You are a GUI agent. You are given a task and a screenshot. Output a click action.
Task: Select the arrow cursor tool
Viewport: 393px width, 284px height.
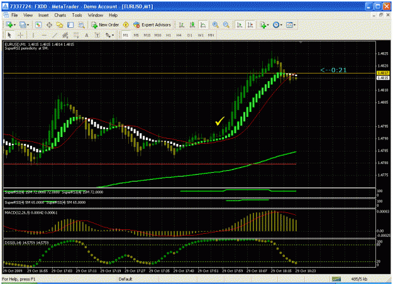tap(9, 35)
